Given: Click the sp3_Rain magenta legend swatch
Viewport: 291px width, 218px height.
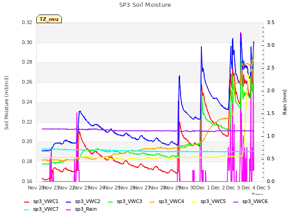Looking at the screenshot, I should [x=69, y=210].
